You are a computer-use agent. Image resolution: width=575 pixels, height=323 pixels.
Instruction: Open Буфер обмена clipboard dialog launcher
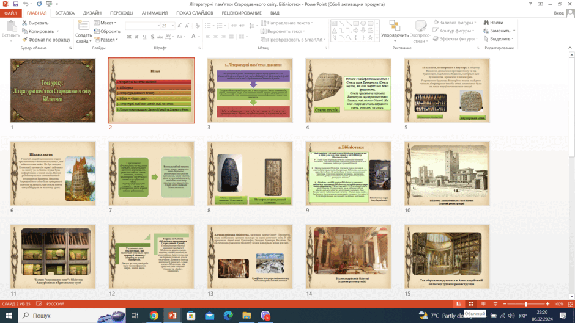coord(70,48)
